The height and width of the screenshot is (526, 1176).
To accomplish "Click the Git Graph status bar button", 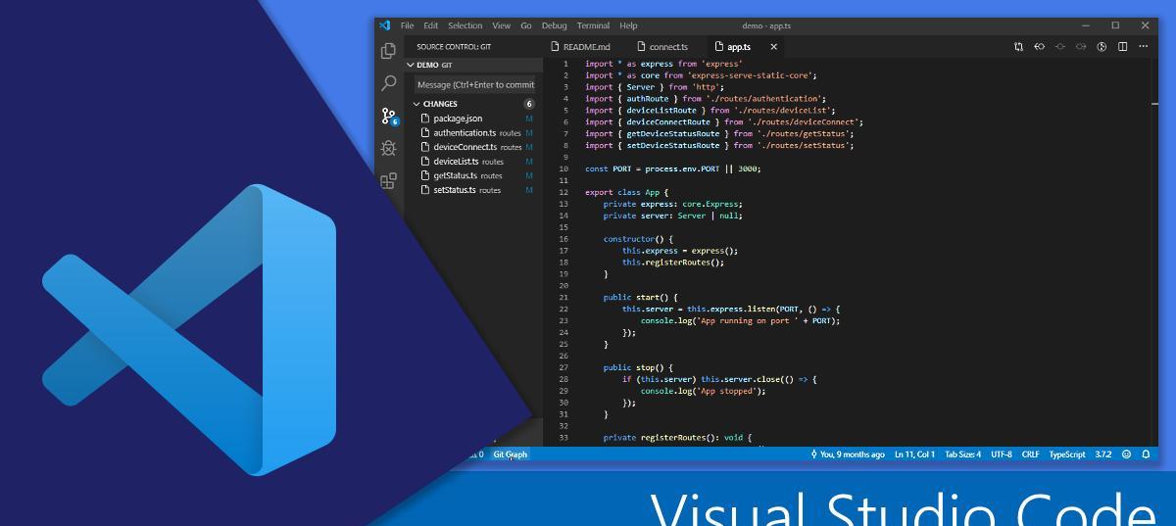I will tap(510, 454).
